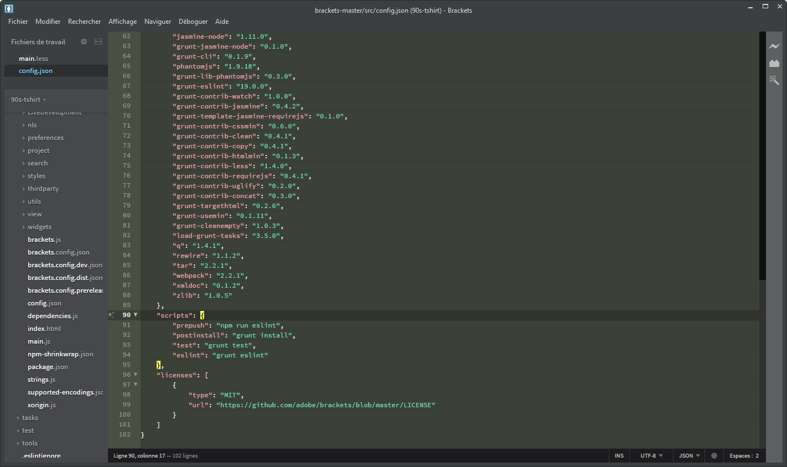Open the JSON language mode dropdown

(x=688, y=455)
